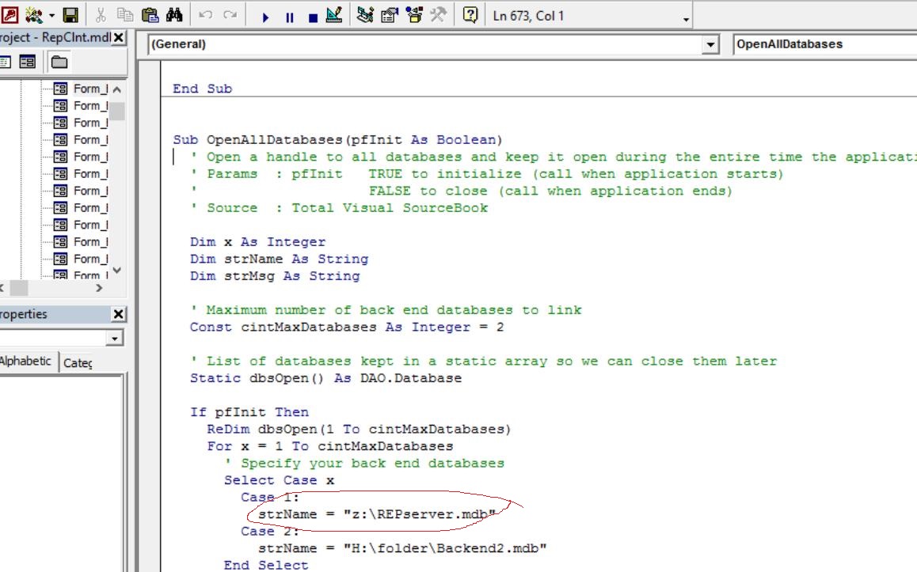The image size is (917, 572).
Task: Click the 'Const cintMaxDatabases' line
Action: click(x=346, y=328)
